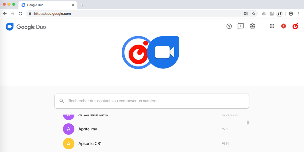304x152 pixels.
Task: Click the Google Duo header logo
Action: pos(26,27)
